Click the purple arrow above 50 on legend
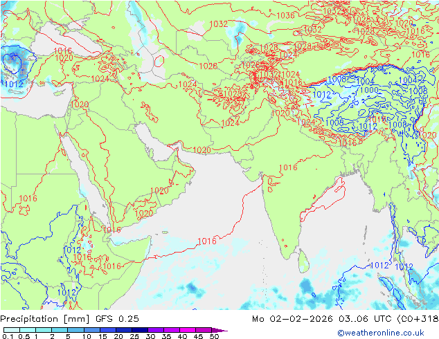The image size is (439, 339). (219, 330)
